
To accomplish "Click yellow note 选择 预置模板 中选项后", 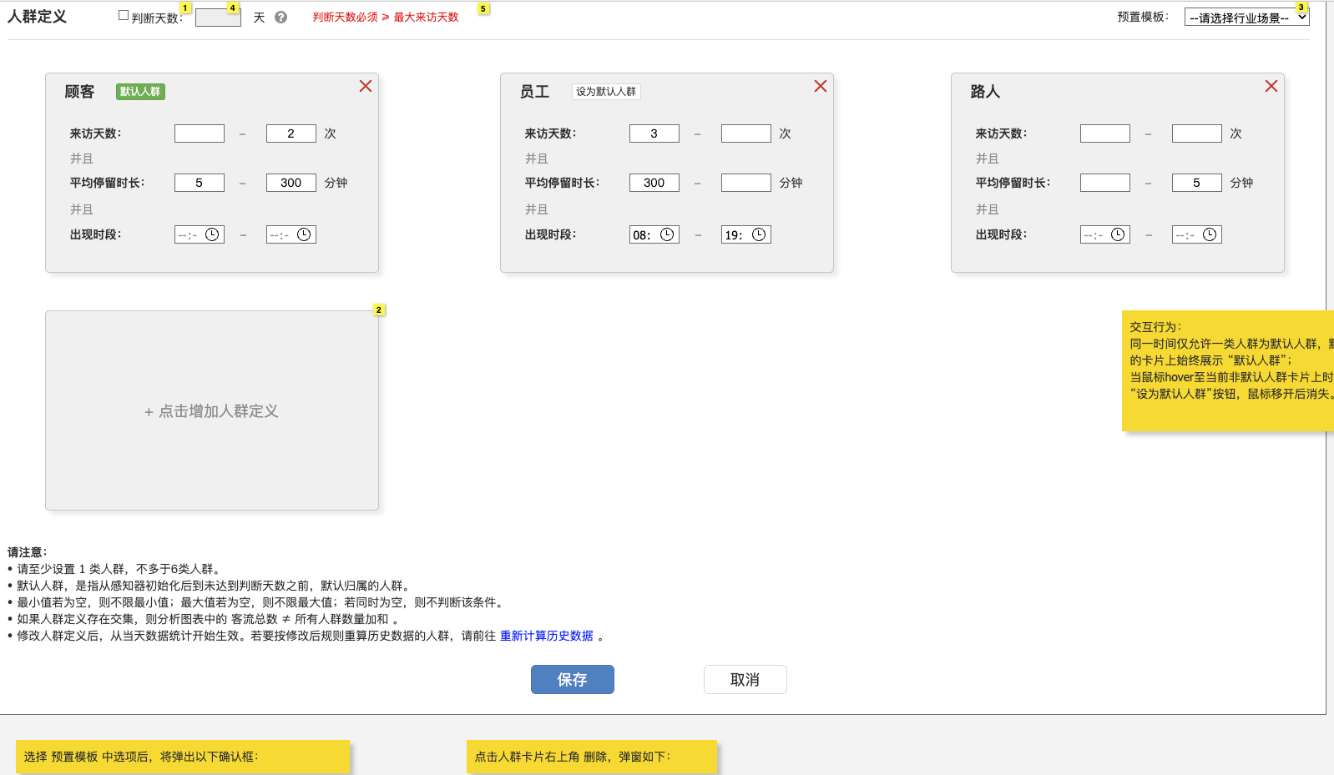I will pyautogui.click(x=183, y=757).
